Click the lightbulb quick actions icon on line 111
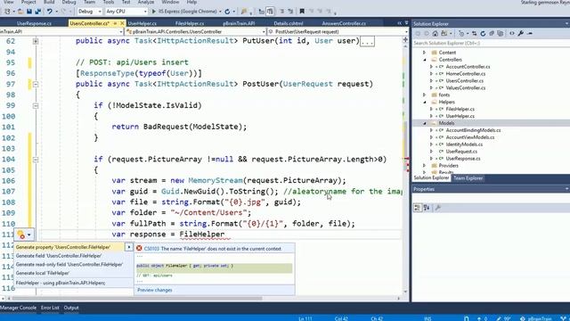Viewport: 570px width, 321px height. [21, 235]
